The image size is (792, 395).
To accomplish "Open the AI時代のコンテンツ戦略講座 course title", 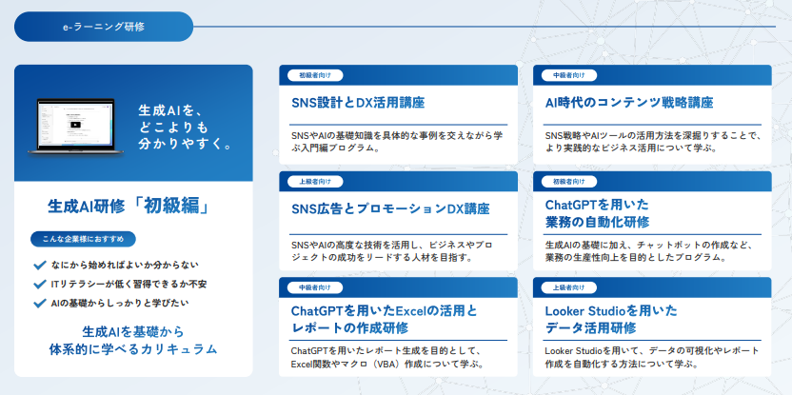I will (628, 102).
